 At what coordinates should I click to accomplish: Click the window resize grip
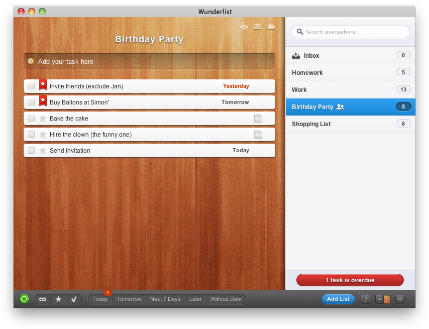coord(411,304)
